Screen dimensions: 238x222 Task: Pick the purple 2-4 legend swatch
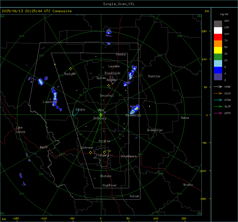coord(218,77)
